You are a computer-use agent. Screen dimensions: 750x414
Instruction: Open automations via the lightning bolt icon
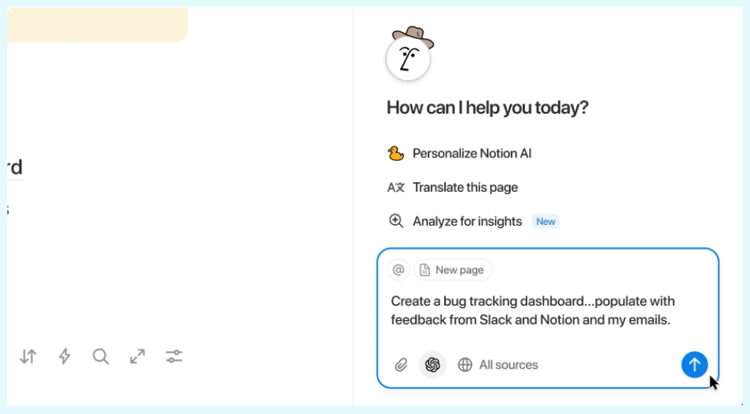coord(64,356)
